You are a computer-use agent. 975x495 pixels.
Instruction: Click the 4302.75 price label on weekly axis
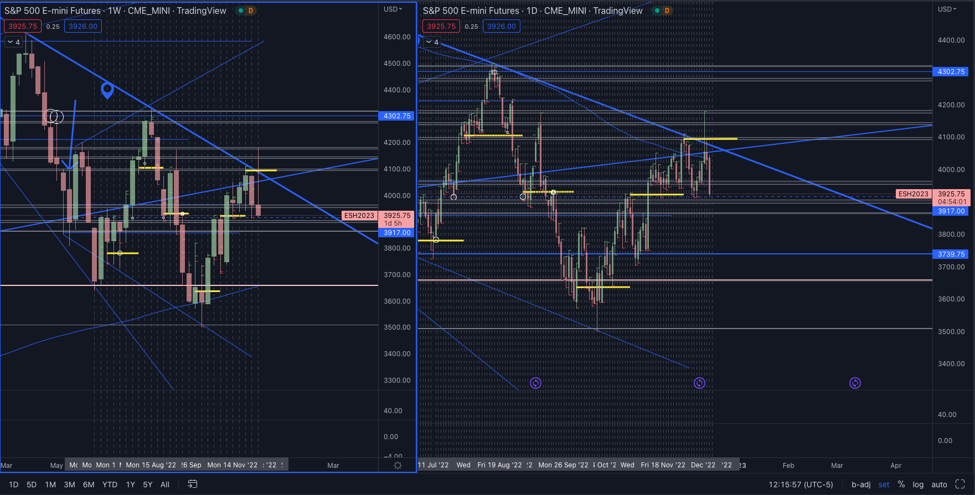(x=397, y=116)
